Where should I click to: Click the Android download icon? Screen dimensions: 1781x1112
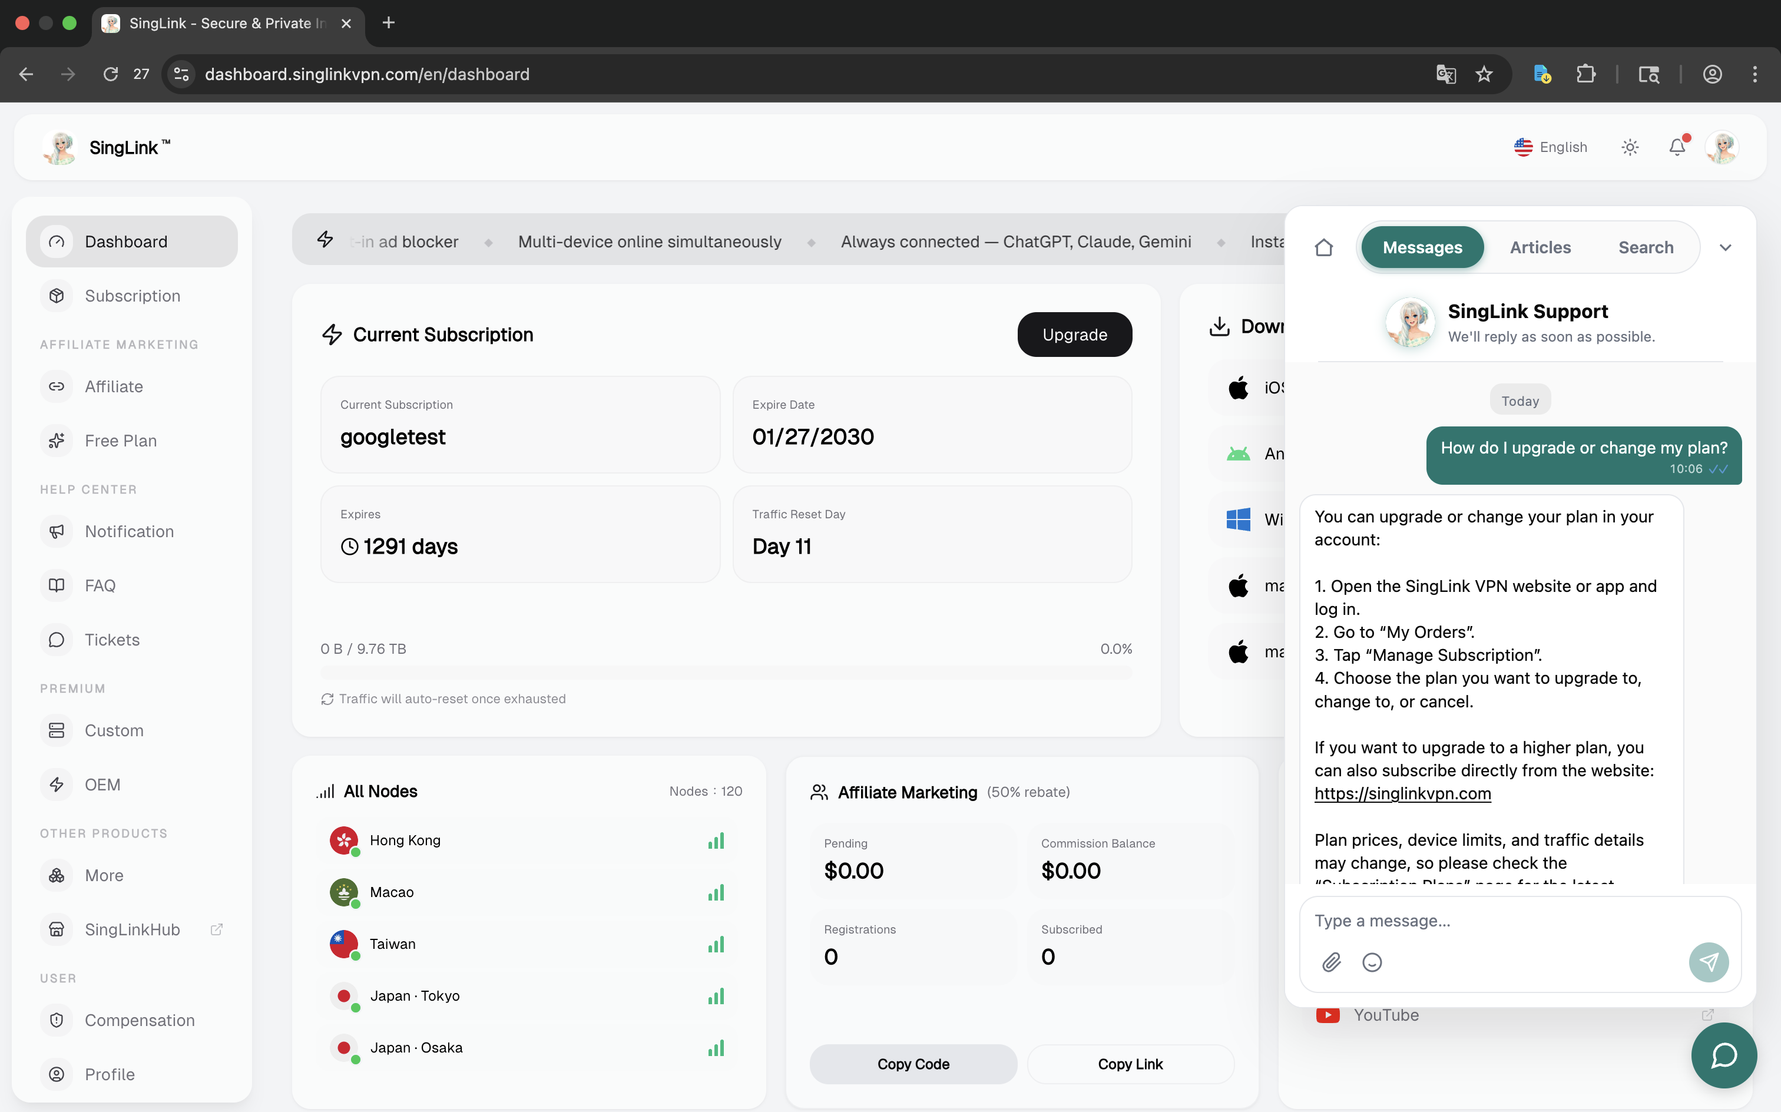[1239, 454]
